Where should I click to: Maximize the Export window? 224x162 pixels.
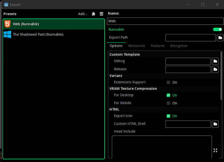tap(203, 5)
